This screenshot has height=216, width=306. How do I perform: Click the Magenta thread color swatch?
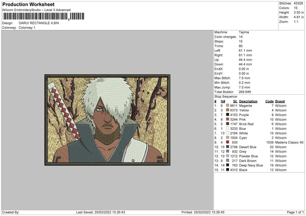coord(227,105)
